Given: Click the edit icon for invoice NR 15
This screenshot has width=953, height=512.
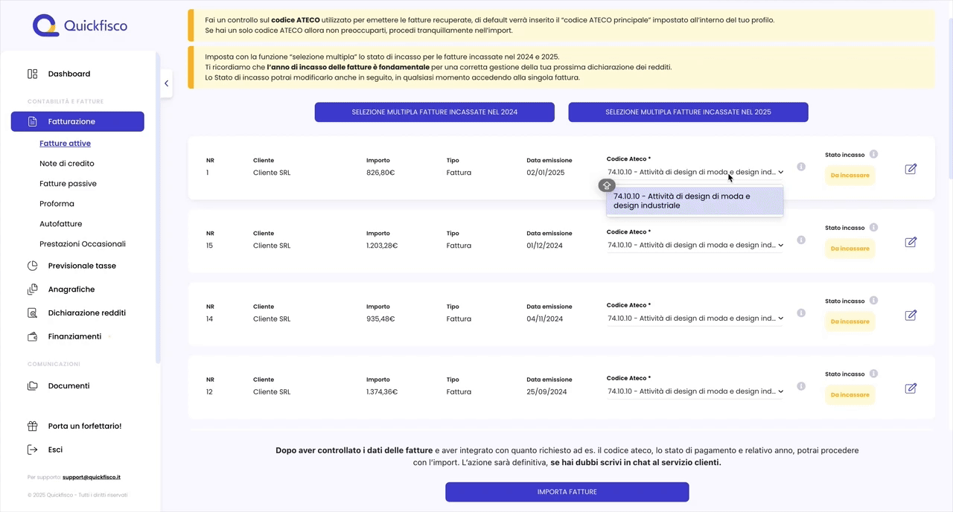Looking at the screenshot, I should pos(911,242).
